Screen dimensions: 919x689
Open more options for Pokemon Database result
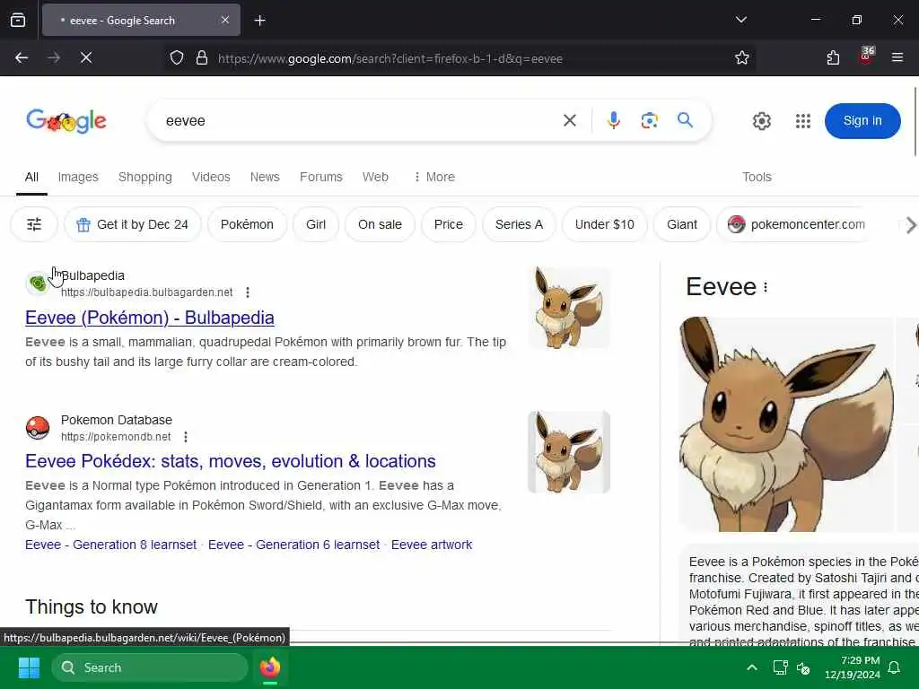(185, 437)
